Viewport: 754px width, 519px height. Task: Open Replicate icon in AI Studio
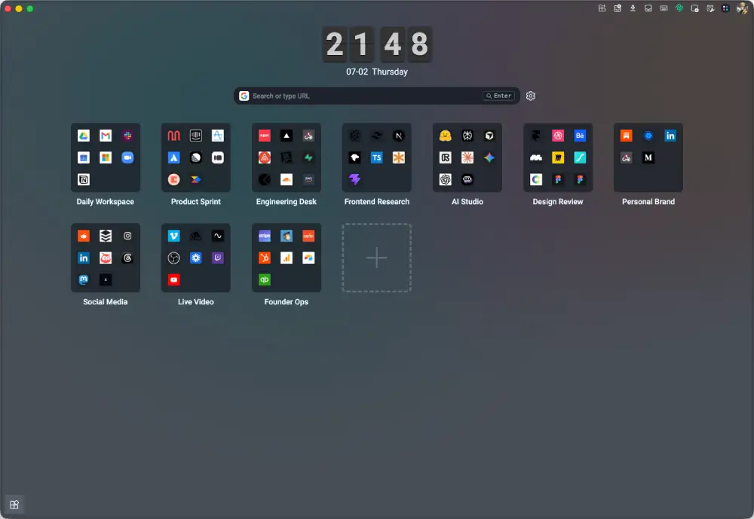point(446,157)
